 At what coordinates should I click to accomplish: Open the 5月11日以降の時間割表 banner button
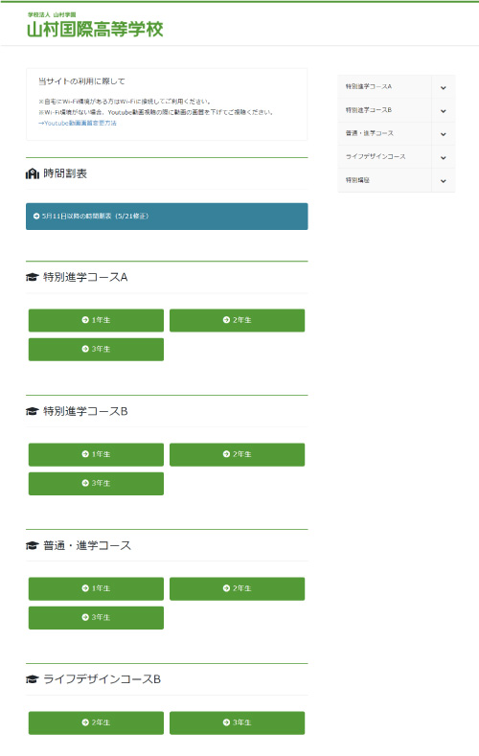click(167, 216)
